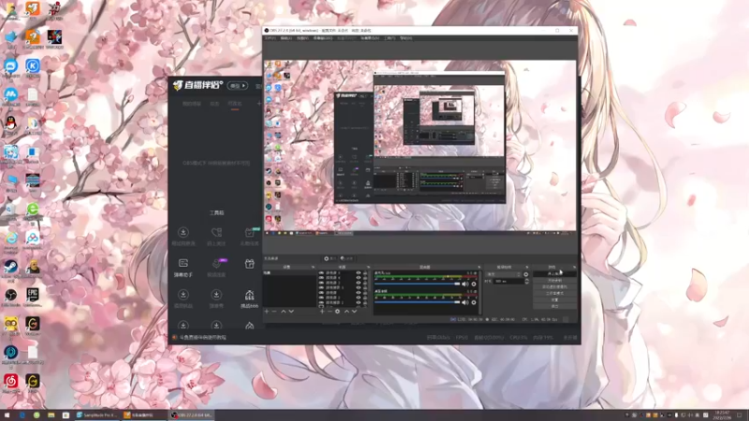Toggle studio mode button in OBS controls
Screen dimensions: 749x421
click(x=554, y=293)
